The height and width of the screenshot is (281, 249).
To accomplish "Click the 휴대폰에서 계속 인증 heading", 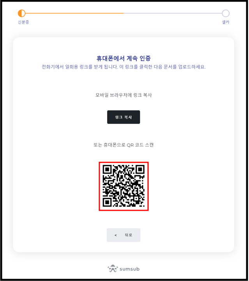I will click(x=124, y=58).
